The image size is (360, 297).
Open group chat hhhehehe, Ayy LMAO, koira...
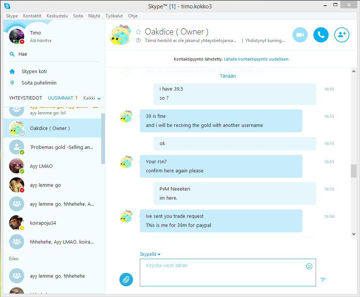pos(52,242)
